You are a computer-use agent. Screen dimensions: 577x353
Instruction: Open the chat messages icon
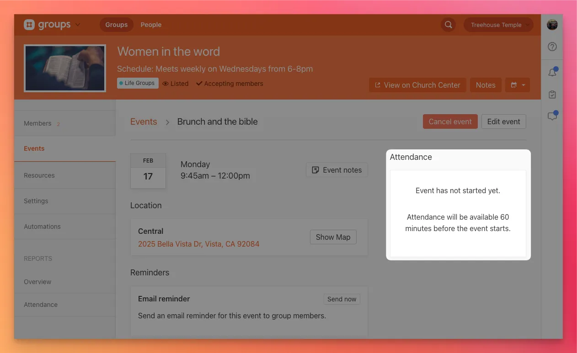point(552,116)
